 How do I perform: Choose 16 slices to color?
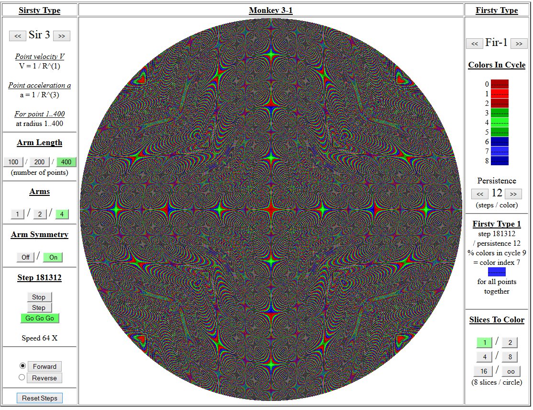[484, 371]
